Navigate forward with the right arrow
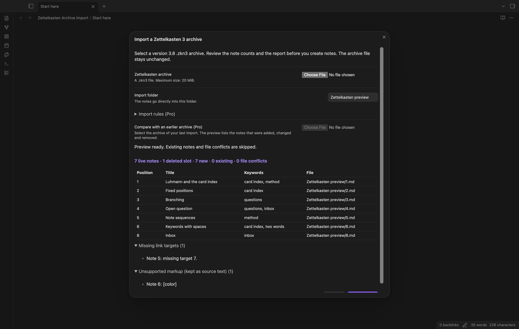The image size is (519, 329). [29, 18]
